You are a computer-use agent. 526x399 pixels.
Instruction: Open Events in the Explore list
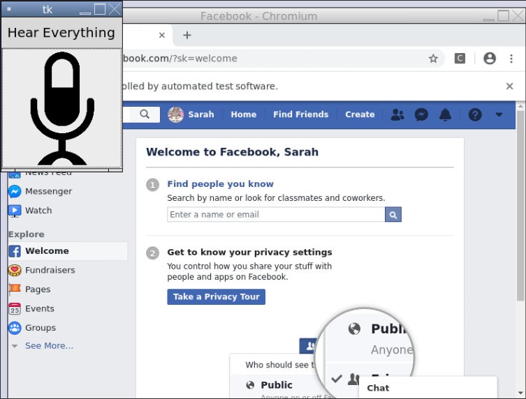[40, 308]
